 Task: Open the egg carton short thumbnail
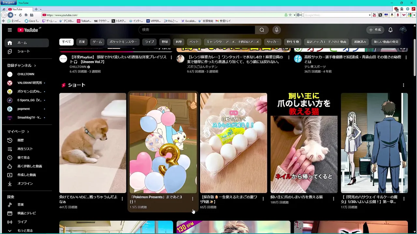pos(234,143)
